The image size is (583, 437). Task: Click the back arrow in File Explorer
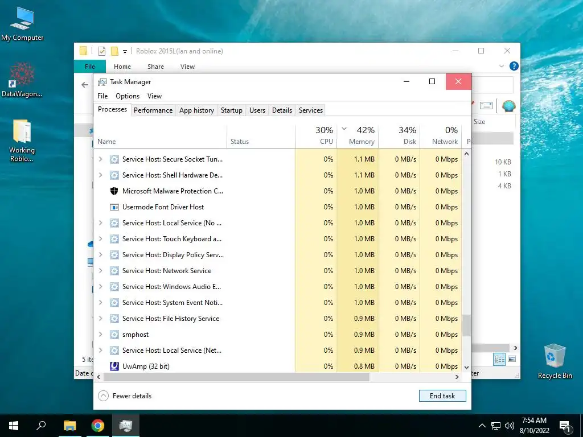pyautogui.click(x=85, y=85)
